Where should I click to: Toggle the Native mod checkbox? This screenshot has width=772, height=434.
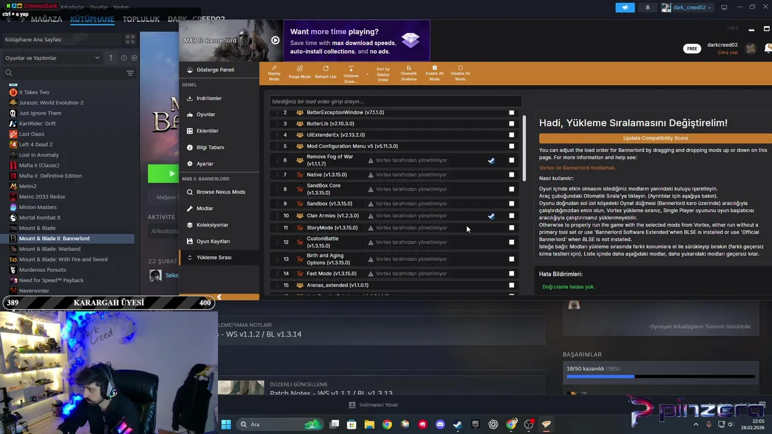tap(511, 175)
